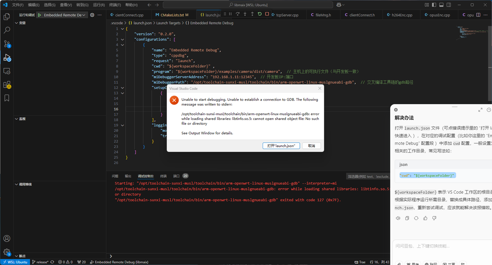Image resolution: width=492 pixels, height=265 pixels.
Task: Select debug configuration Embedded Remote Debug dropdown
Action: coord(65,15)
